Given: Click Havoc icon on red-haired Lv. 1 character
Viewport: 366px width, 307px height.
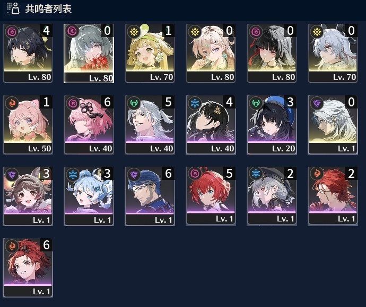Looking at the screenshot, I should 195,173.
